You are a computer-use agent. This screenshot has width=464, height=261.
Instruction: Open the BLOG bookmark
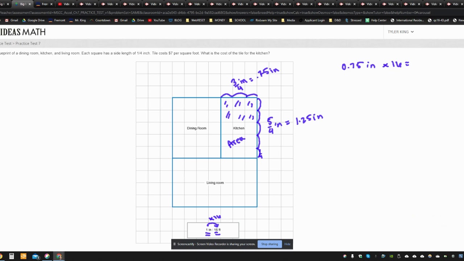(x=175, y=20)
